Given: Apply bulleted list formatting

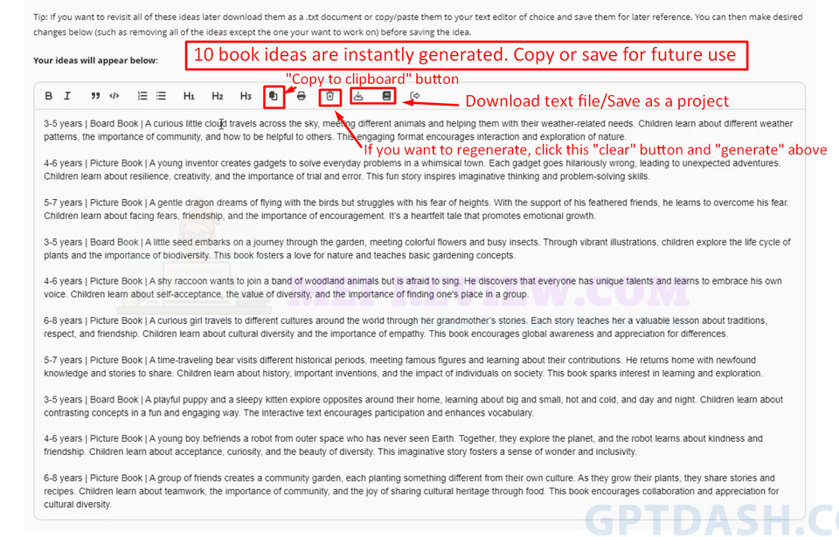Looking at the screenshot, I should click(161, 96).
